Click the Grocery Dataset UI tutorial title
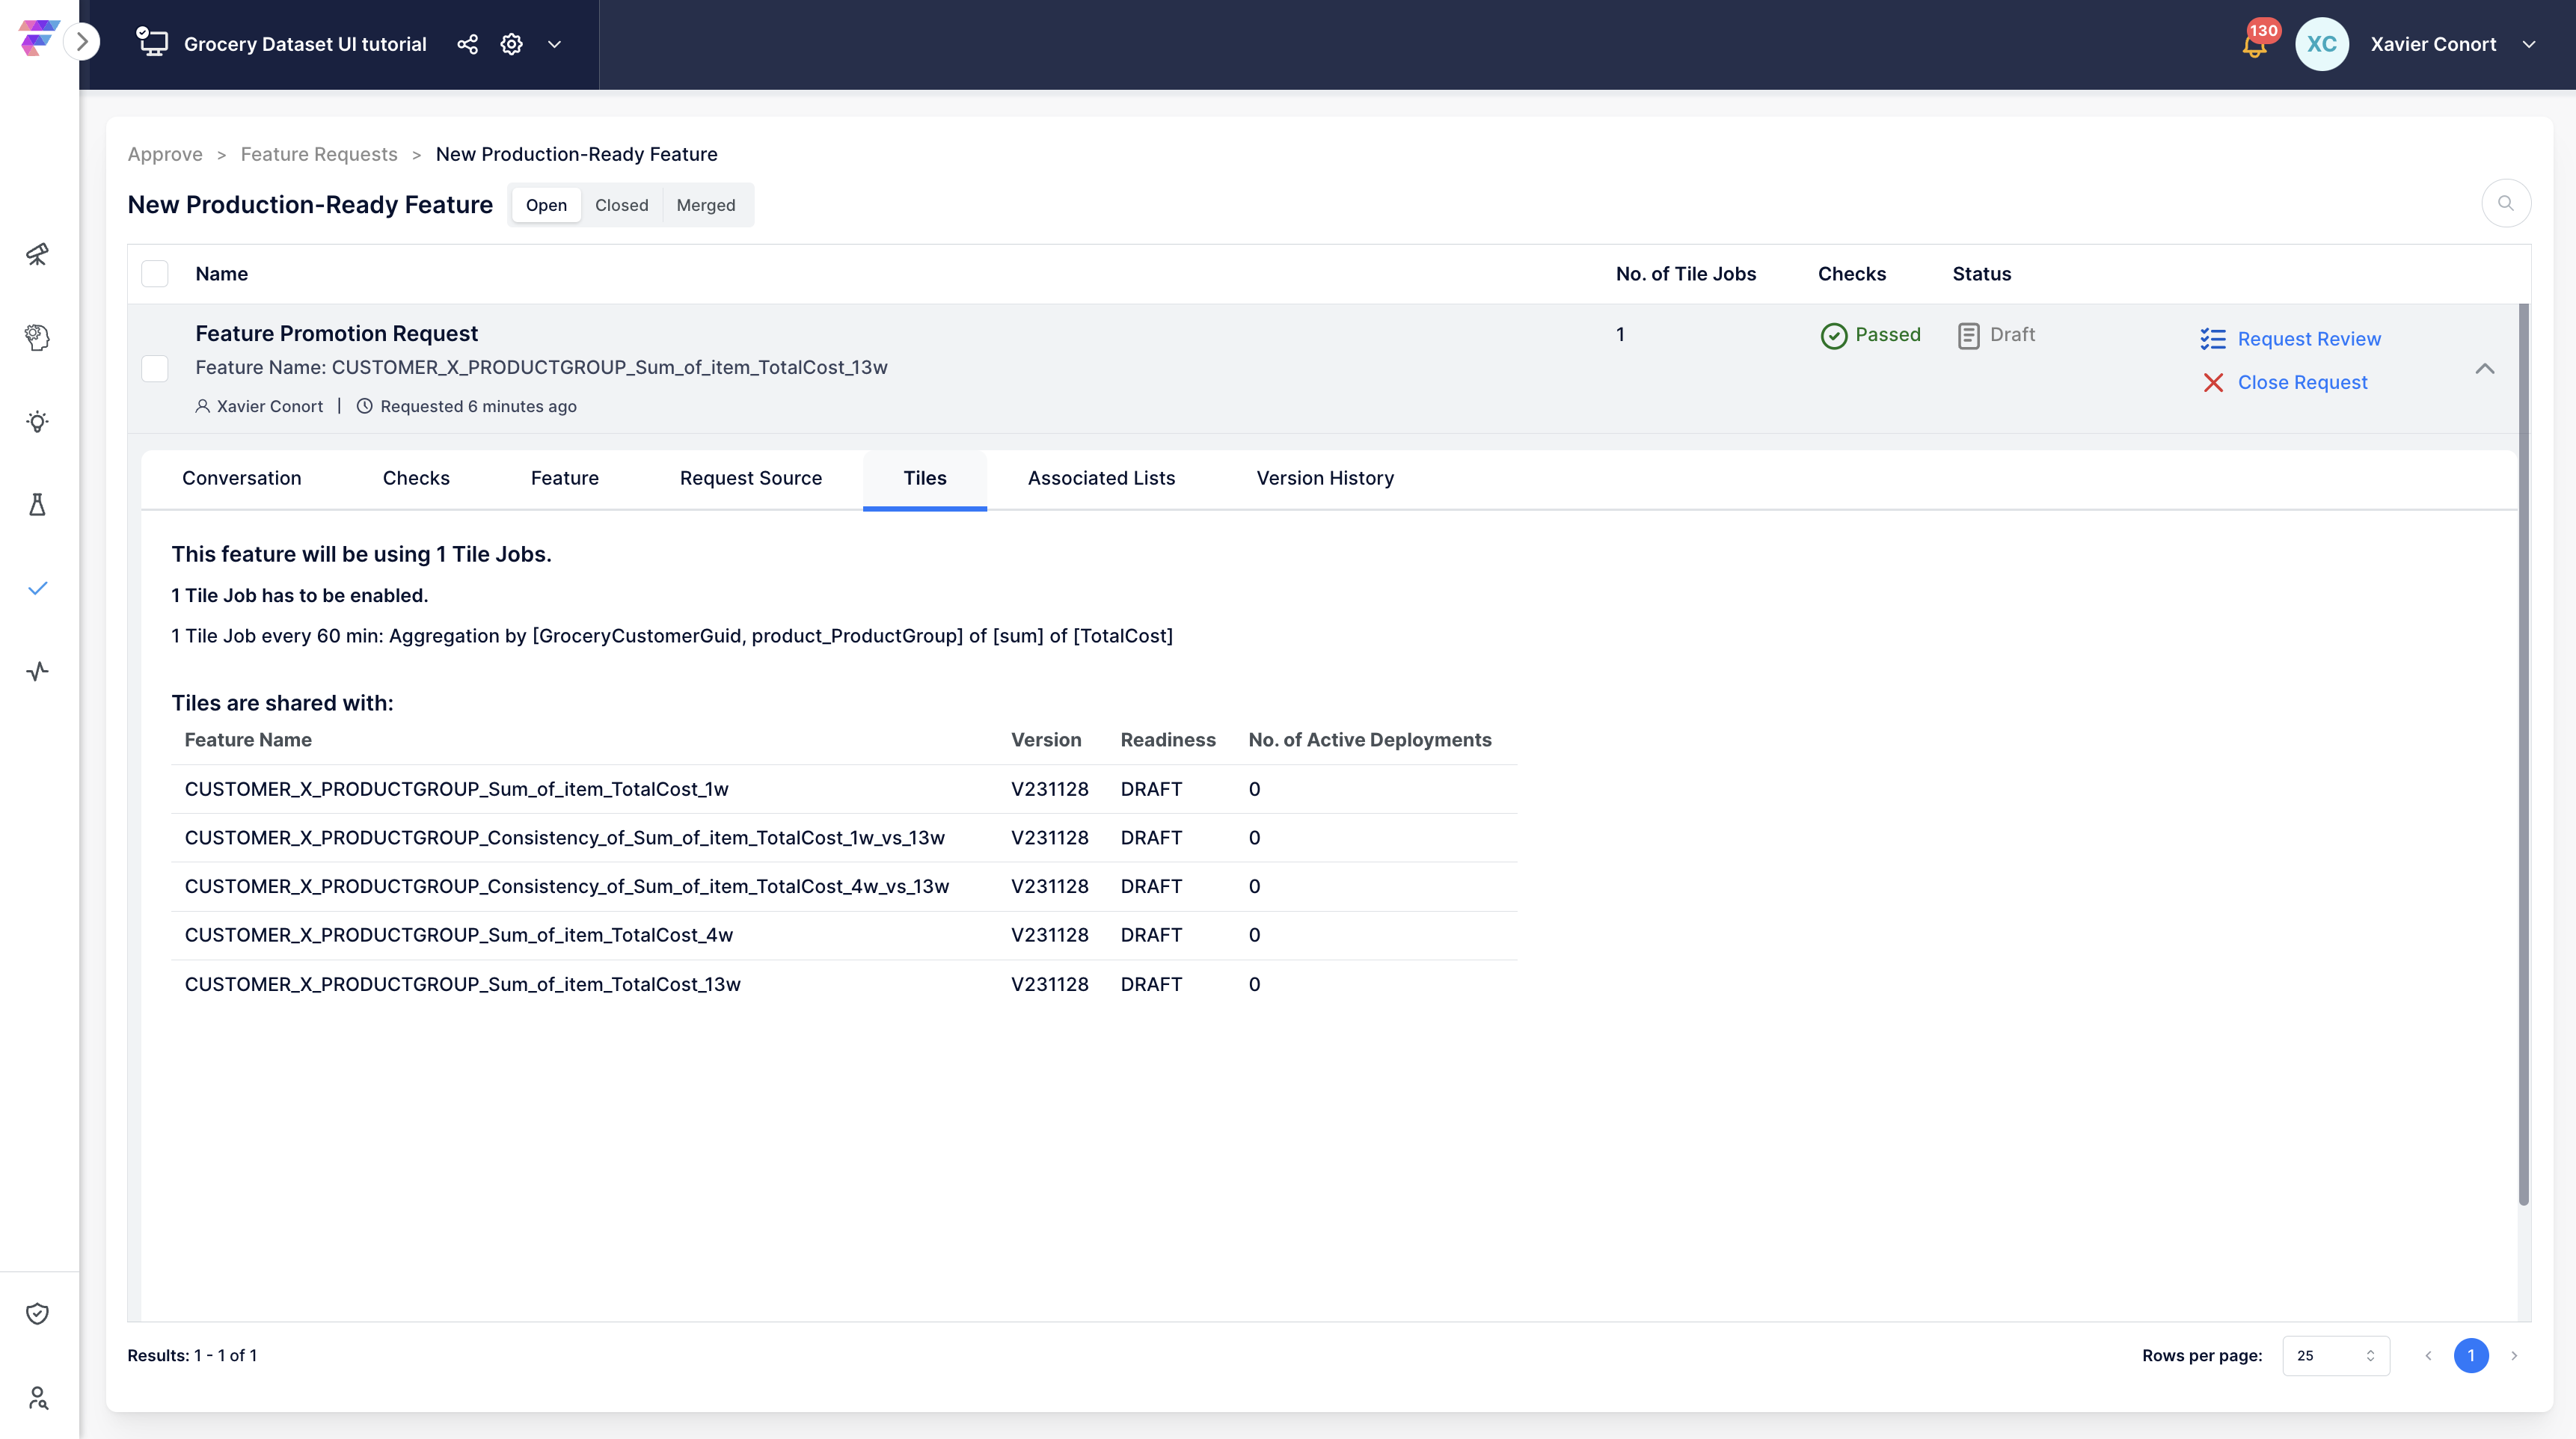 (x=305, y=44)
